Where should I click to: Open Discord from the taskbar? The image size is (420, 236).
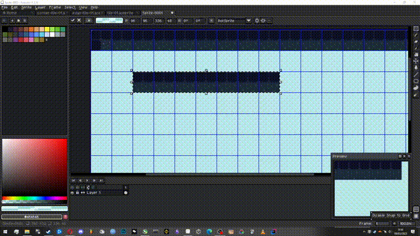[81, 231]
